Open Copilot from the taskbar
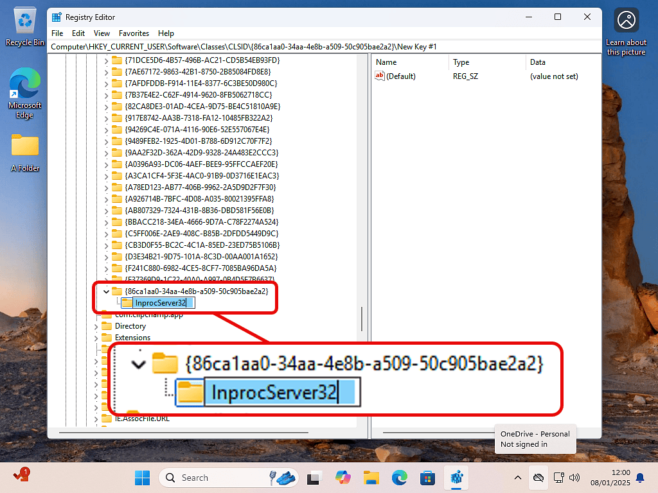 coord(342,478)
